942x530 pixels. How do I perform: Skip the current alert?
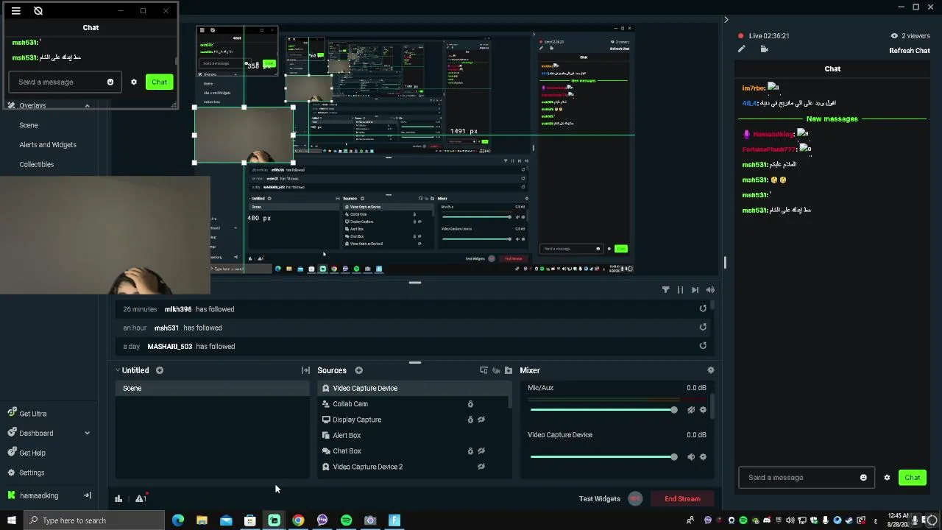pos(695,290)
